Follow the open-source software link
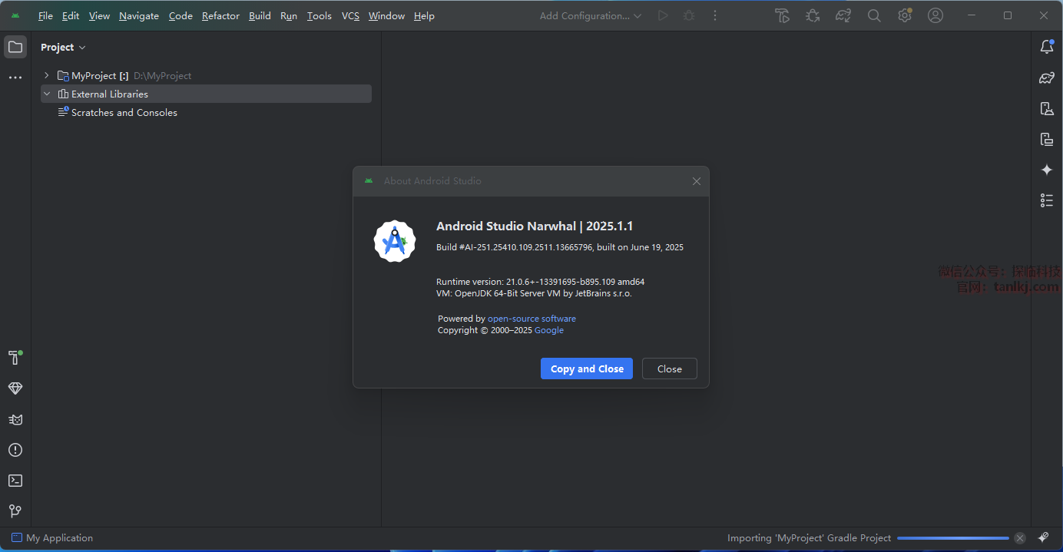This screenshot has width=1063, height=552. [x=531, y=319]
